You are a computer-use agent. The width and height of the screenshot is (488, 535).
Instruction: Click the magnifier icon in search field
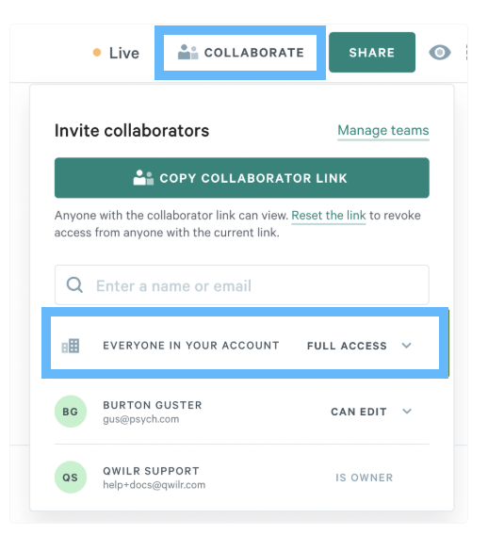click(x=74, y=284)
